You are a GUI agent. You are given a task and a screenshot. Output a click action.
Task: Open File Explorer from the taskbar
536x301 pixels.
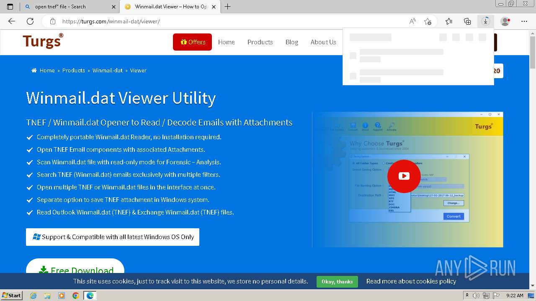(x=47, y=296)
